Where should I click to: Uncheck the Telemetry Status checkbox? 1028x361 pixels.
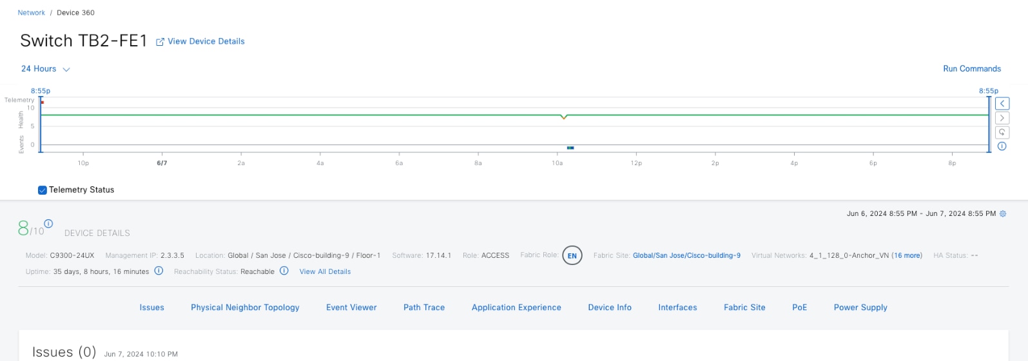(43, 190)
